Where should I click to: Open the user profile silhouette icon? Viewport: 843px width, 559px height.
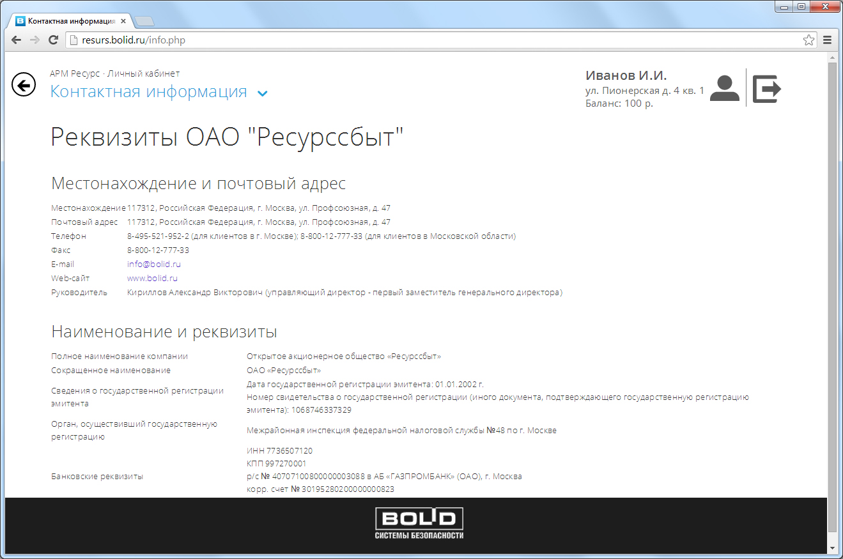pyautogui.click(x=724, y=88)
